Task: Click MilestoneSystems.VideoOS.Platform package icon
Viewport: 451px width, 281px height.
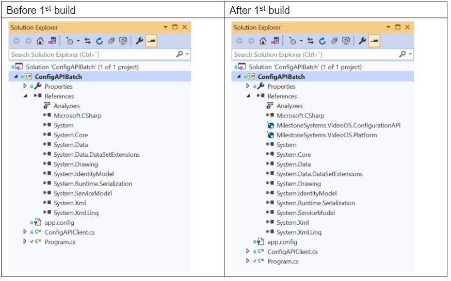Action: pyautogui.click(x=270, y=135)
